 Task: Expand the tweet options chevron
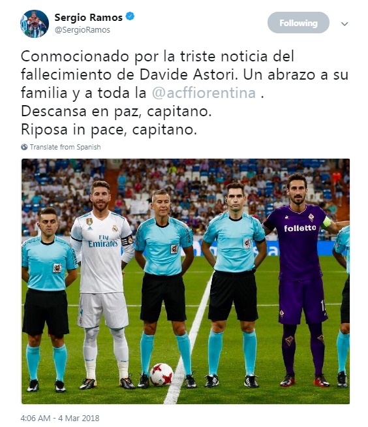point(345,24)
